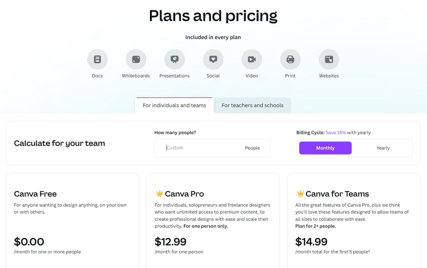The height and width of the screenshot is (268, 427).
Task: Click the Canva Free plan heading
Action: pos(35,194)
